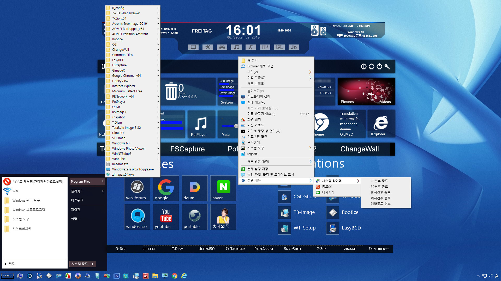501x281 pixels.
Task: Launch the TB-Image application icon
Action: (x=284, y=213)
